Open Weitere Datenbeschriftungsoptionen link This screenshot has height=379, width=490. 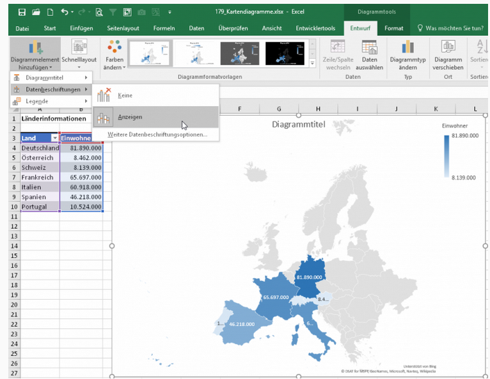pyautogui.click(x=157, y=135)
